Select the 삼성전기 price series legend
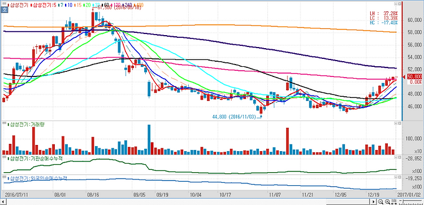This screenshot has width=424, height=205. tap(18, 5)
